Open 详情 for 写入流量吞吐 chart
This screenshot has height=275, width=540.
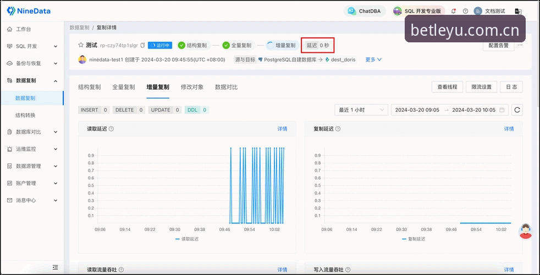[509, 270]
